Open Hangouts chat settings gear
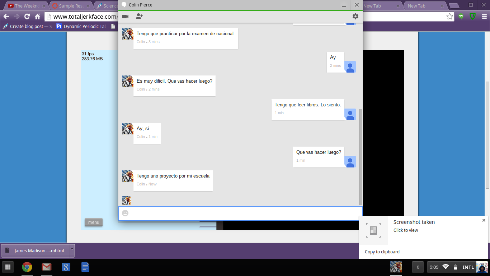This screenshot has width=490, height=276. pyautogui.click(x=355, y=17)
